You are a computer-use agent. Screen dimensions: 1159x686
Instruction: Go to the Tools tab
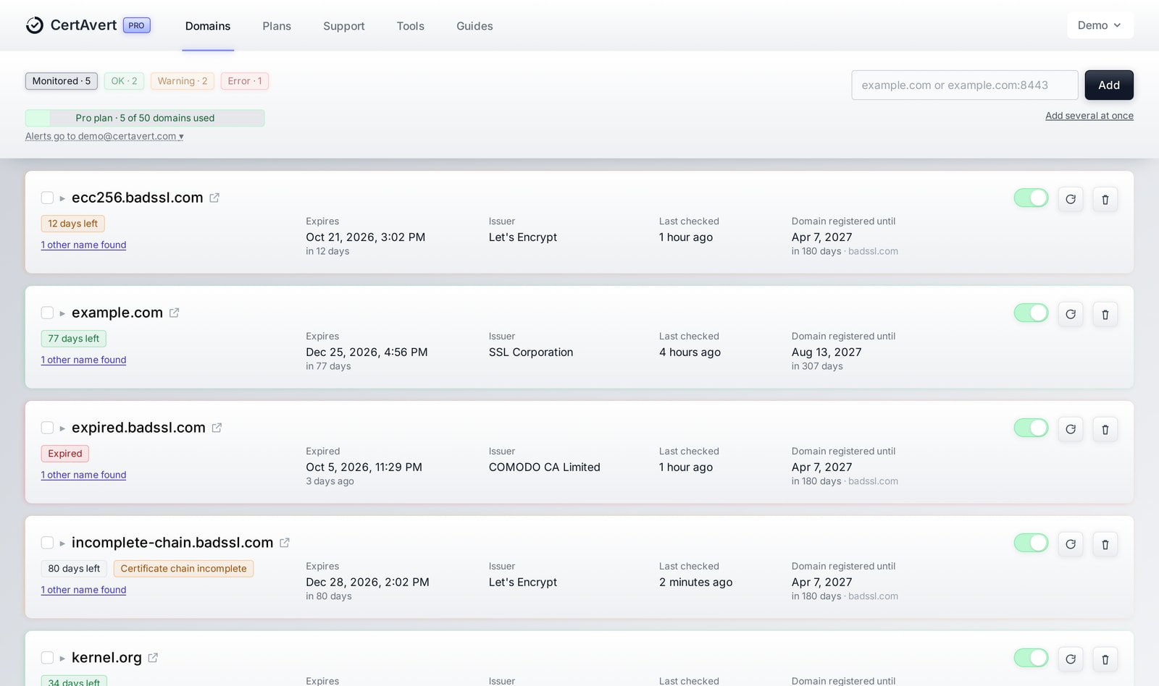(x=411, y=26)
